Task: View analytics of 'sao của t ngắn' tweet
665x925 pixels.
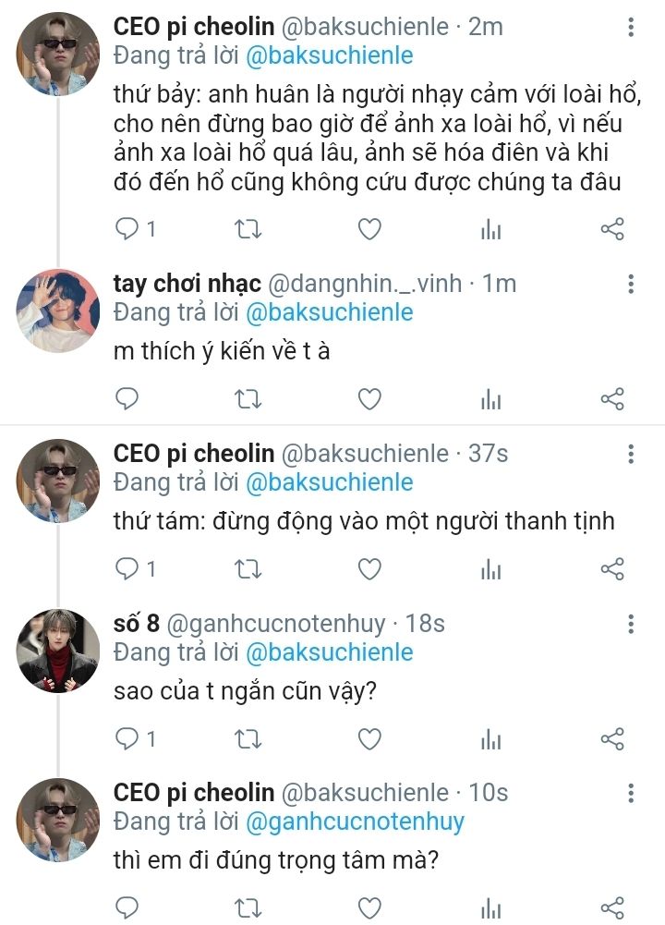Action: [x=490, y=738]
